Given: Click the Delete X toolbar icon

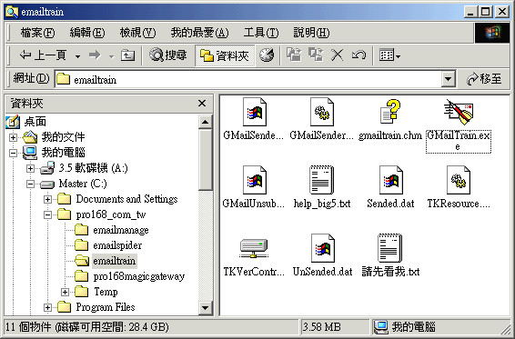Looking at the screenshot, I should pos(337,55).
